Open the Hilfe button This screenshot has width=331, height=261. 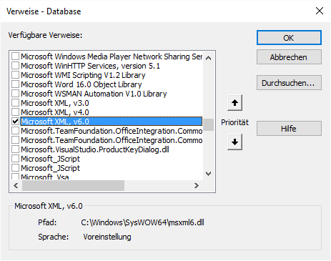(289, 129)
